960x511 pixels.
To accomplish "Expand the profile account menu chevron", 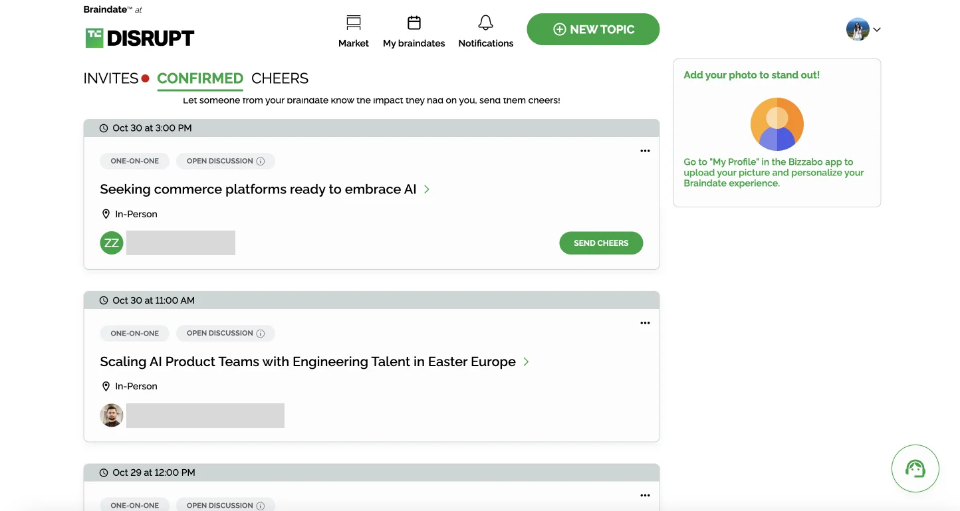I will click(x=876, y=30).
